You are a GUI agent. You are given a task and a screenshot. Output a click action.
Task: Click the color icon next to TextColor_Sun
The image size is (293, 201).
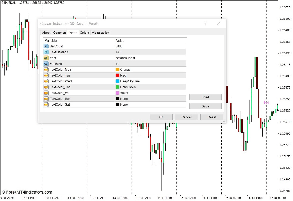point(46,98)
